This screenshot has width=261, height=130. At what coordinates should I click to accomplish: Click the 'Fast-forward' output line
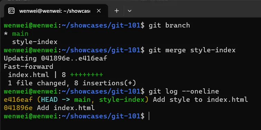coord(28,67)
